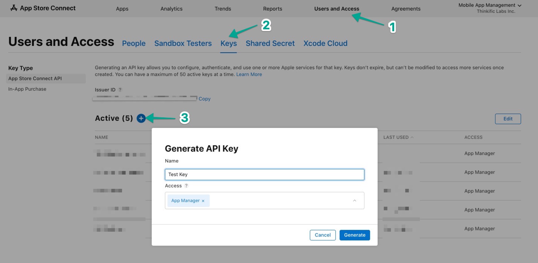Open Users and Access in top navigation
The width and height of the screenshot is (538, 263).
click(337, 9)
